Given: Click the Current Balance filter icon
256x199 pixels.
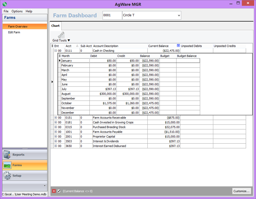Looking at the screenshot, I should [178, 46].
